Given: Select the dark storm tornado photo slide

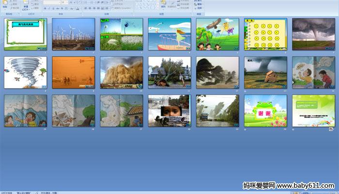Looking at the screenshot, I should 313,34.
